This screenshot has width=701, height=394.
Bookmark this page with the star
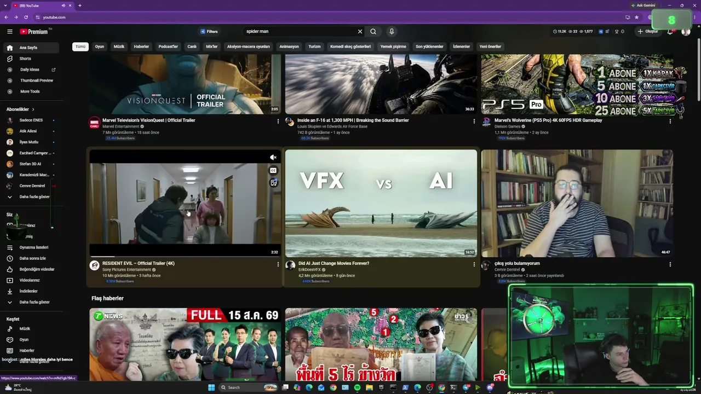tap(636, 17)
